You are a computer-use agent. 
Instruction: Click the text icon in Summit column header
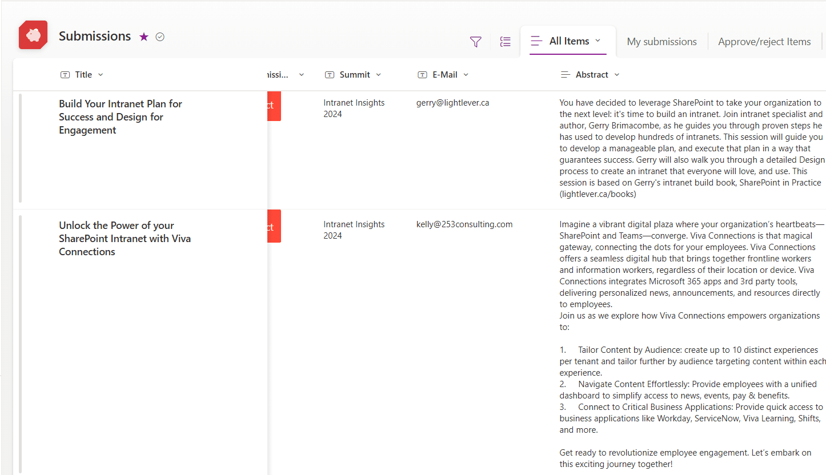click(x=330, y=75)
